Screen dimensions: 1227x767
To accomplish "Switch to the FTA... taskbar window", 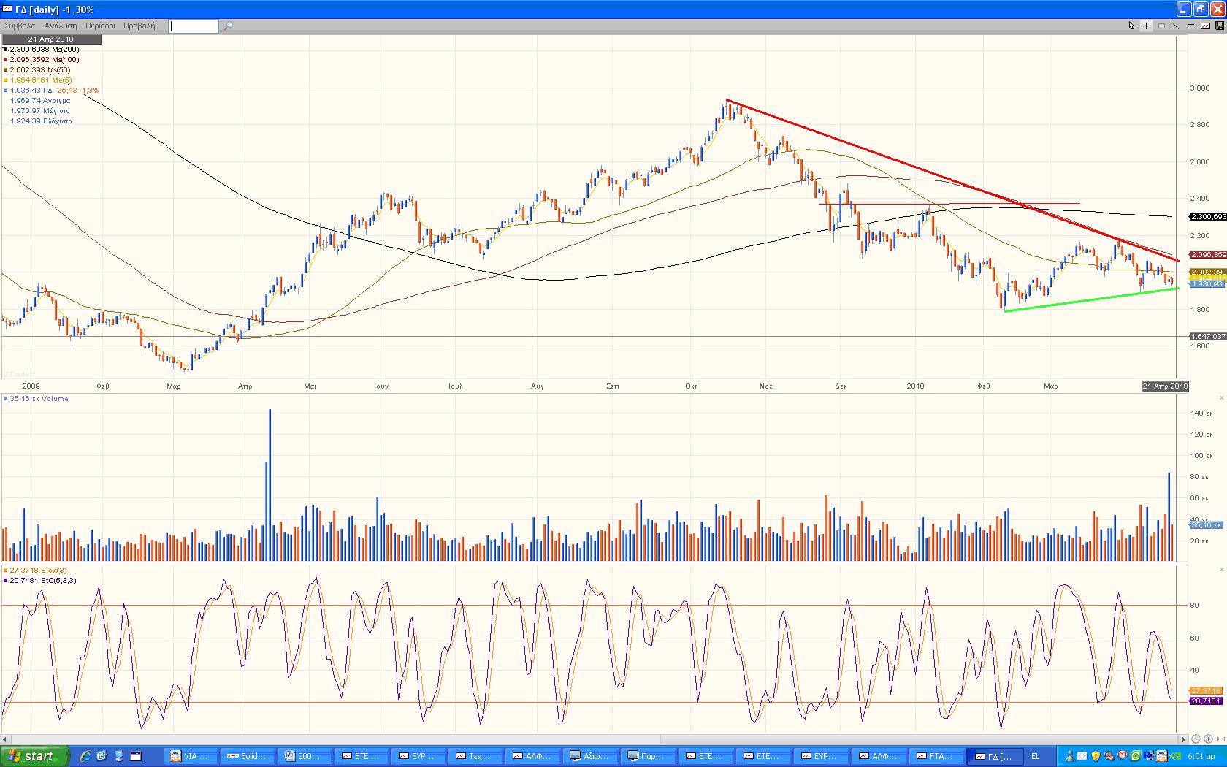I will click(936, 756).
